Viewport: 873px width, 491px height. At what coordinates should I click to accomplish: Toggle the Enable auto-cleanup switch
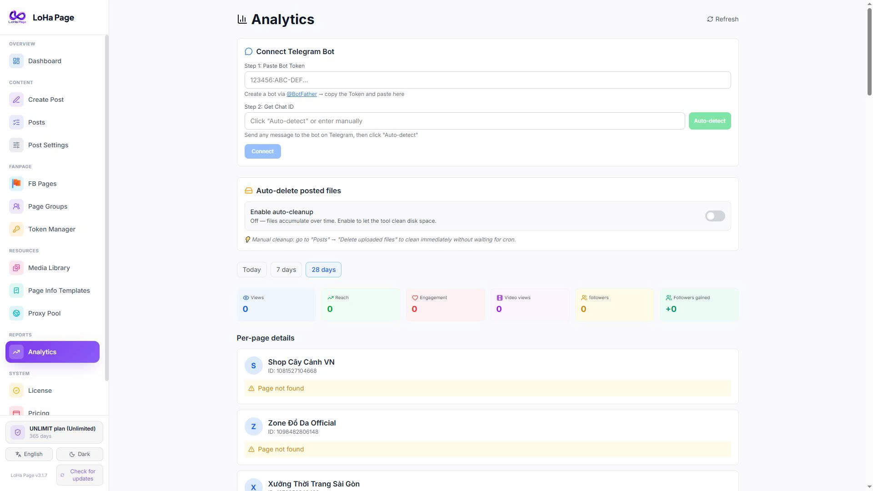click(715, 216)
